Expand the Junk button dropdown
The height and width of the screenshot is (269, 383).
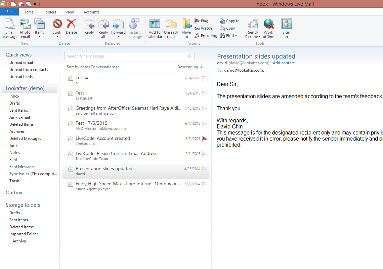tap(57, 37)
